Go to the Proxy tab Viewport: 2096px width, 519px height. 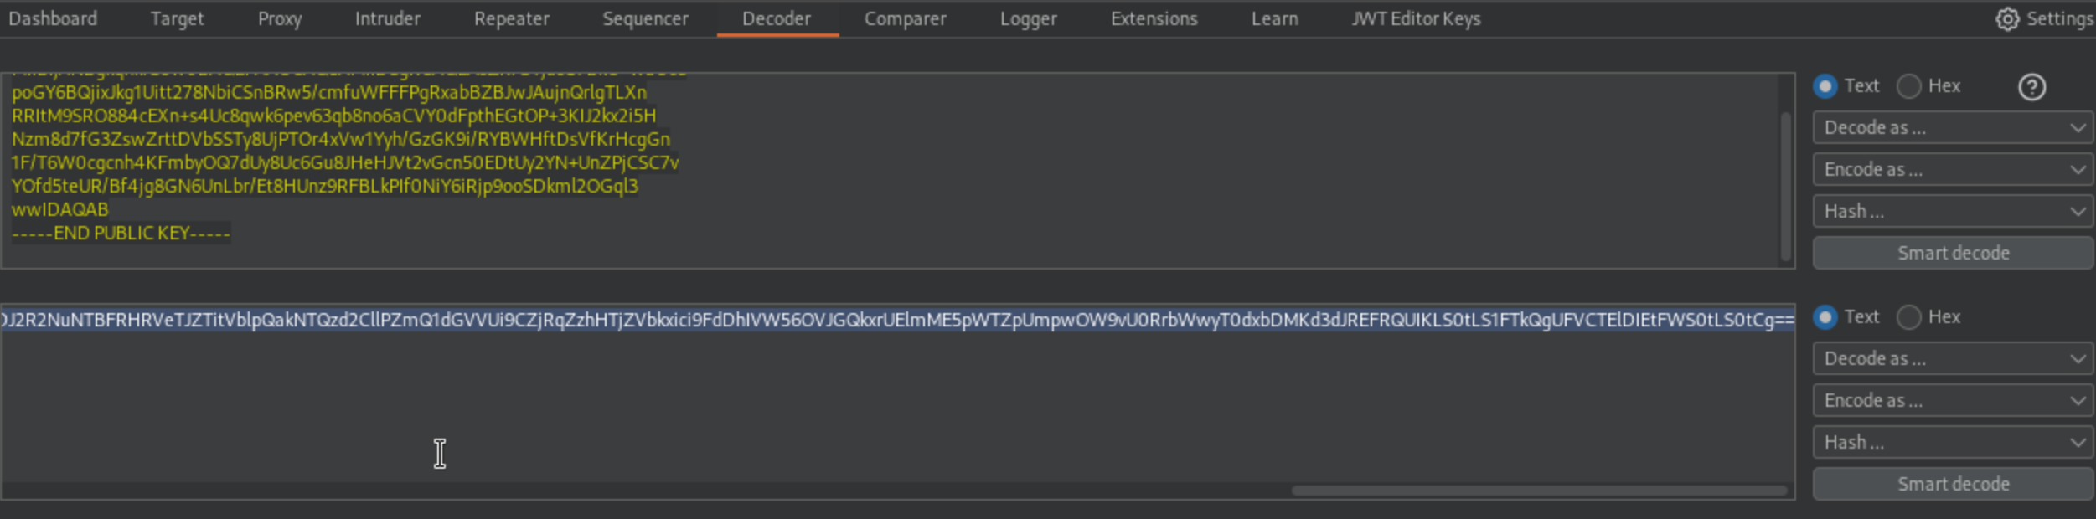coord(279,18)
